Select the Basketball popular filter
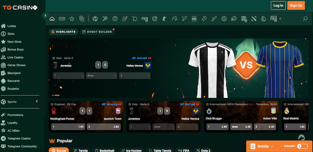Screen dimensions: 313x152 point(104,150)
